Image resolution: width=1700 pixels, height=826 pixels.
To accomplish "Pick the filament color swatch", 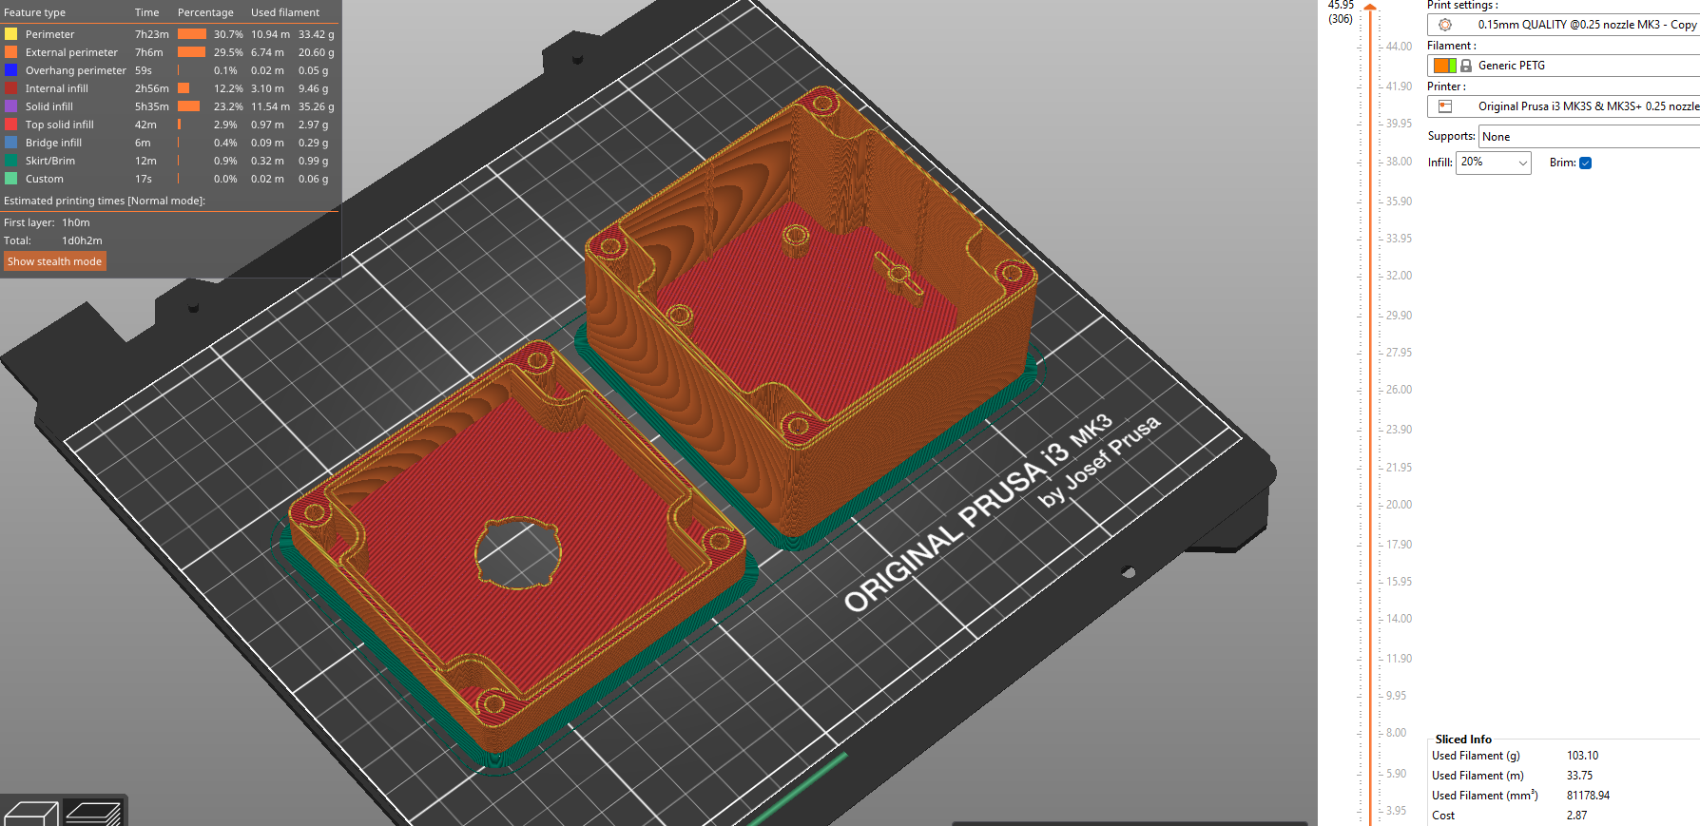I will [1445, 66].
